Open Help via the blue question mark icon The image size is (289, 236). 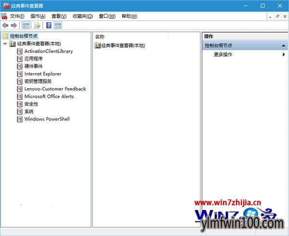49,25
